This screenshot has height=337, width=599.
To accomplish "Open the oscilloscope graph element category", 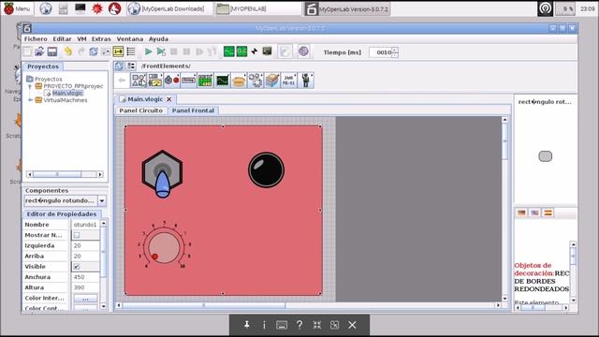I will tap(222, 81).
